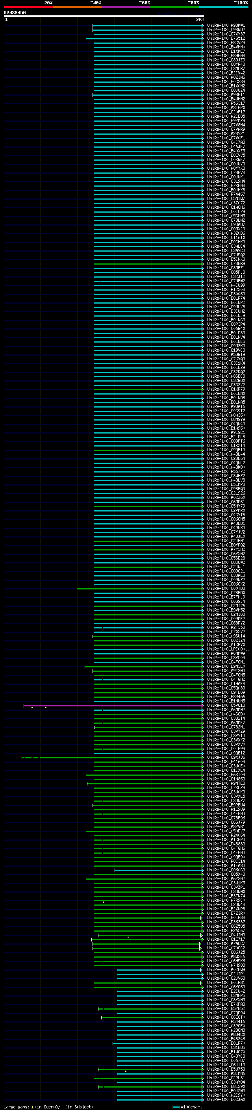Select label UniRef100_Q31BD5
The image size is (252, 1110).
click(226, 1048)
